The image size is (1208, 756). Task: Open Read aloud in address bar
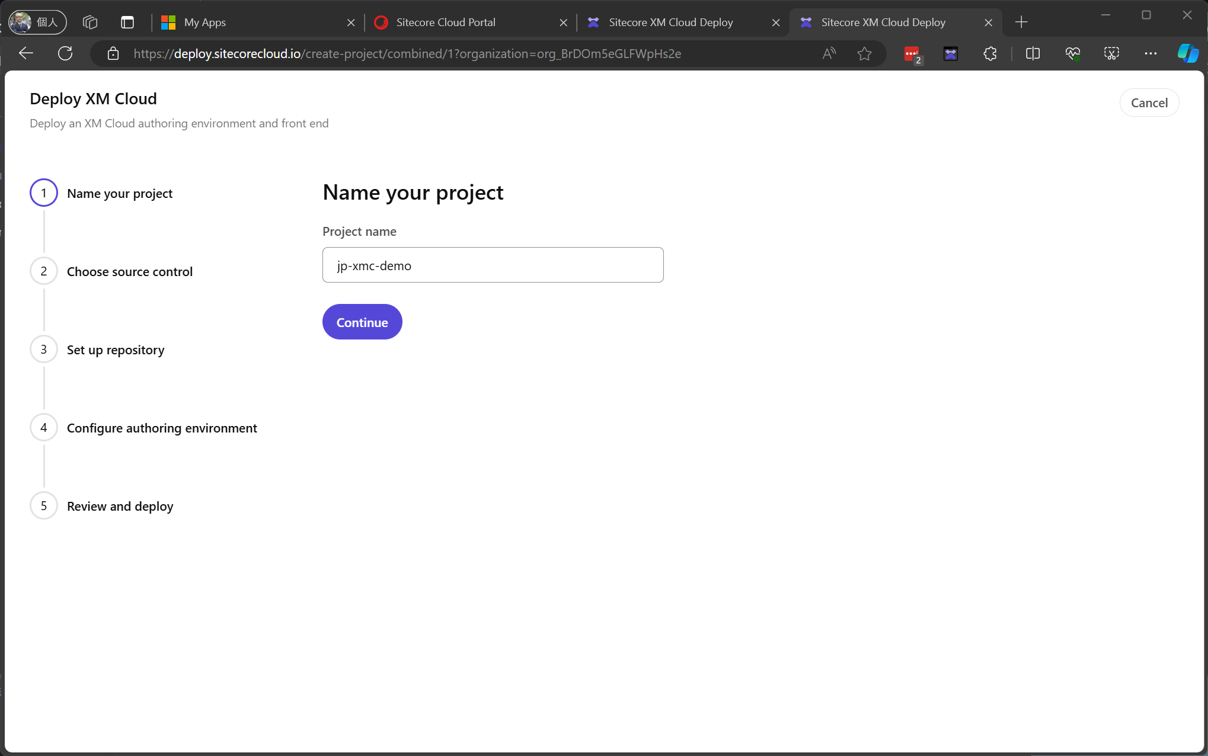829,54
